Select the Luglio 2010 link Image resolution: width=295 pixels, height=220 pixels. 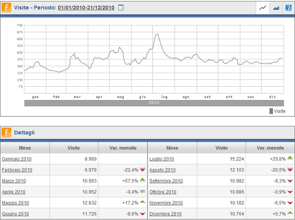[162, 159]
